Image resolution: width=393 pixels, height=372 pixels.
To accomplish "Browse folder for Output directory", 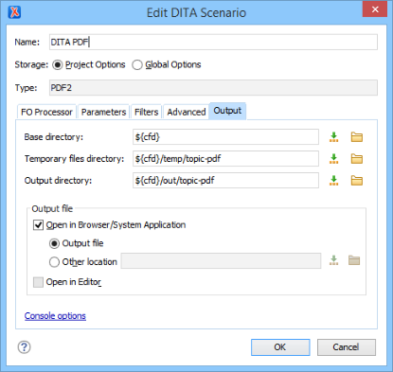I will point(357,181).
